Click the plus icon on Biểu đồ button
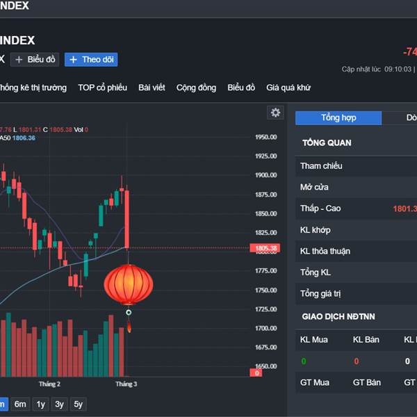The width and height of the screenshot is (417, 417). [x=19, y=60]
